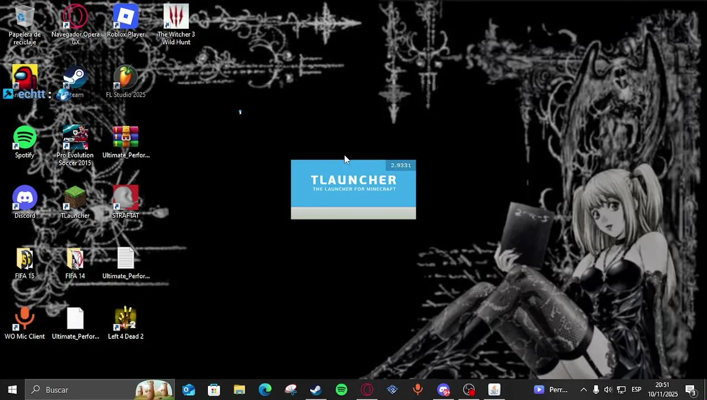Screen dimensions: 707x400
Task: Select the FIFA 15 folder icon
Action: click(24, 263)
